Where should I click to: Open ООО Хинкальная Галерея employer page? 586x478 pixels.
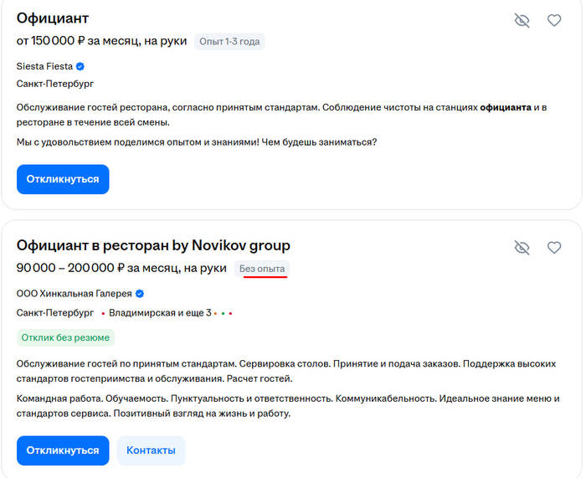click(74, 294)
